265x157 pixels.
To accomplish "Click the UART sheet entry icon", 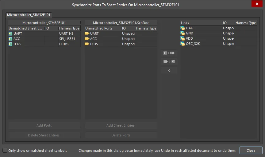I will click(x=10, y=34).
